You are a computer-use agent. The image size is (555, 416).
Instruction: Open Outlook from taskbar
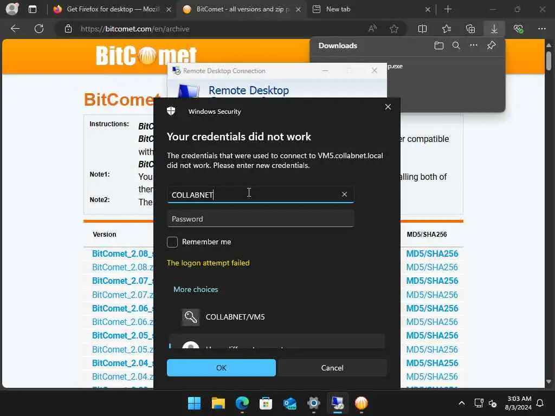pos(290,403)
